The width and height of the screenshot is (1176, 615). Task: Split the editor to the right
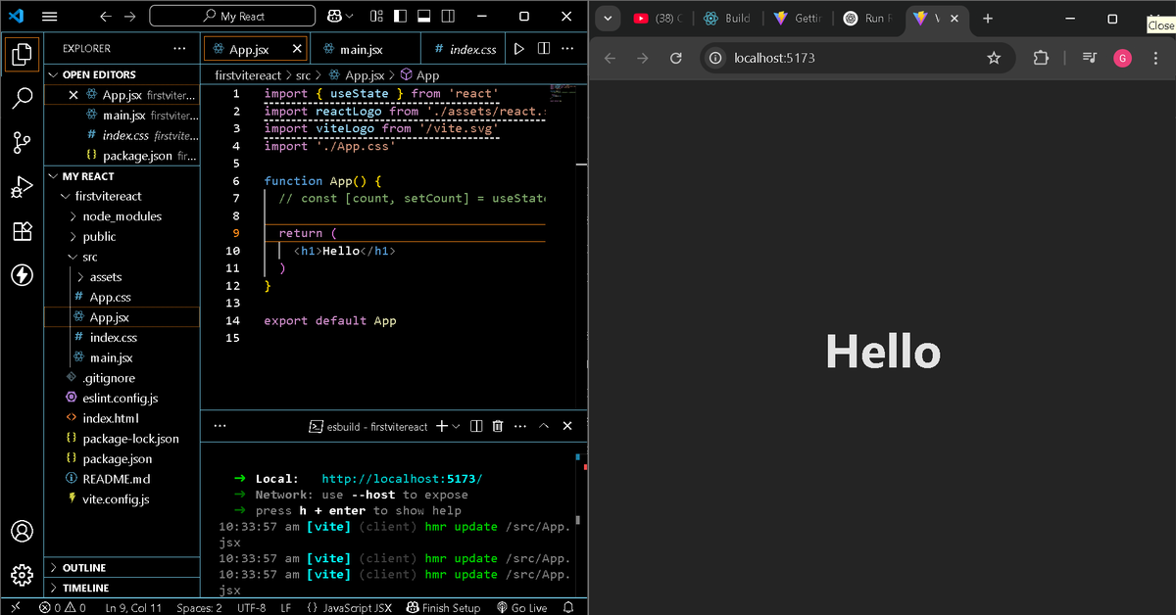coord(543,49)
